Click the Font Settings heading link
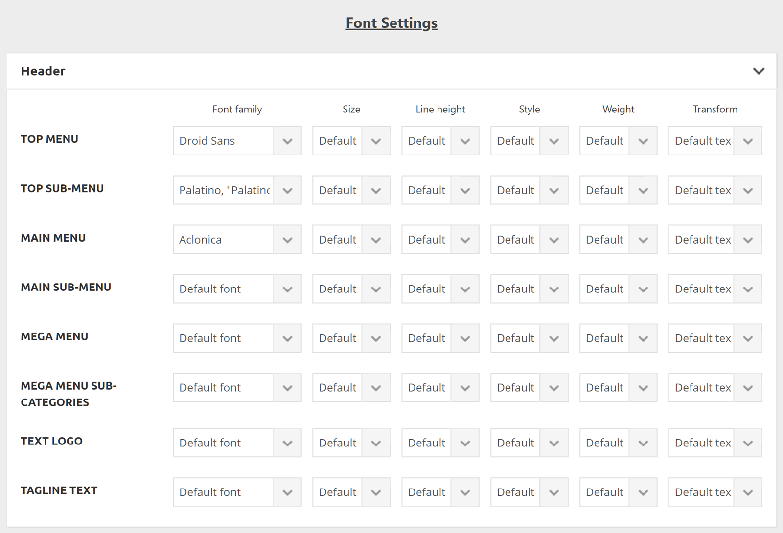 pyautogui.click(x=391, y=23)
